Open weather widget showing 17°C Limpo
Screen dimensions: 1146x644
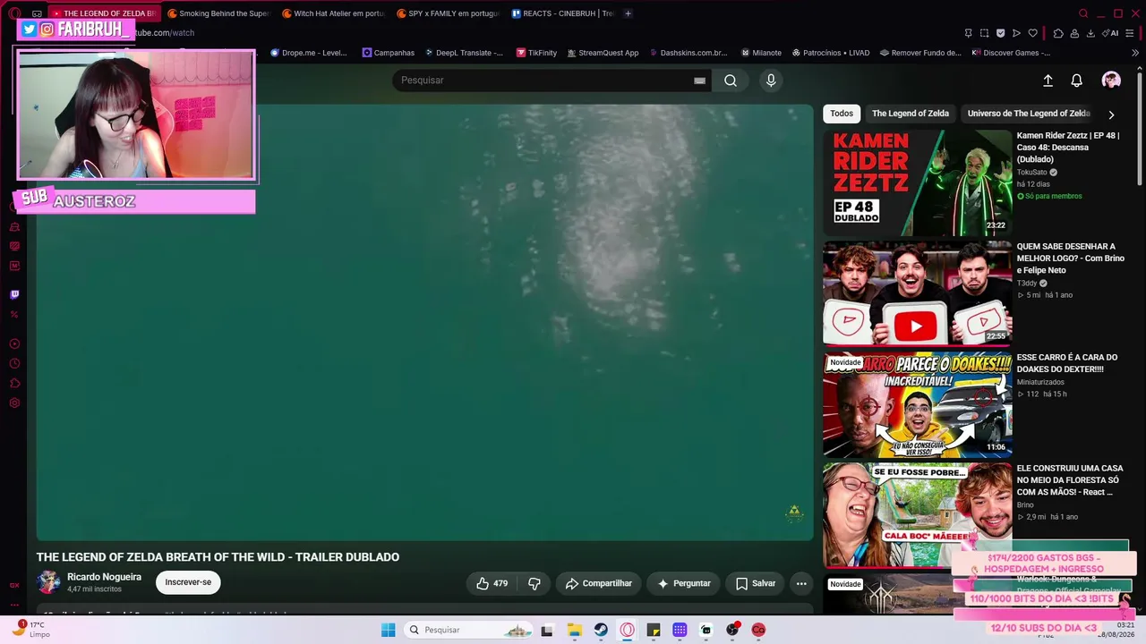[x=30, y=630]
